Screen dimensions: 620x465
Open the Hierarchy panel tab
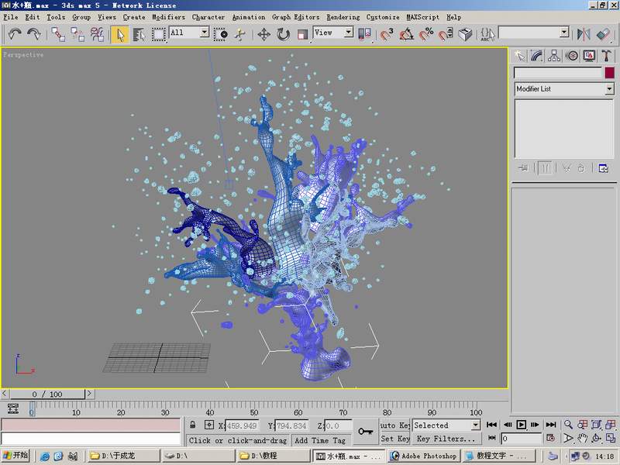click(554, 55)
